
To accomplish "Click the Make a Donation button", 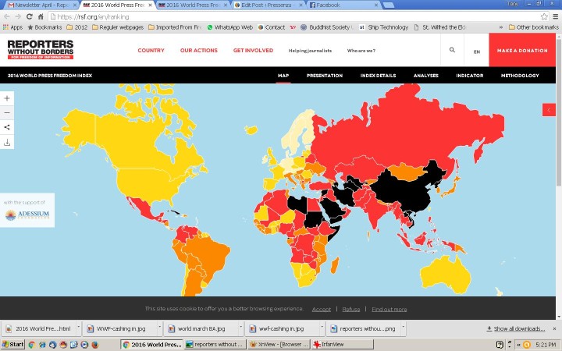I will click(x=522, y=51).
